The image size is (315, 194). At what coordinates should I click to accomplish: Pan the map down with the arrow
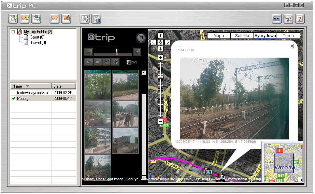point(160,49)
